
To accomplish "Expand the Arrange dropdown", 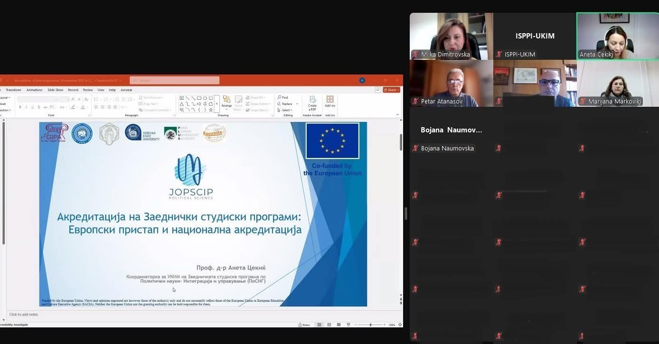I will click(x=226, y=102).
